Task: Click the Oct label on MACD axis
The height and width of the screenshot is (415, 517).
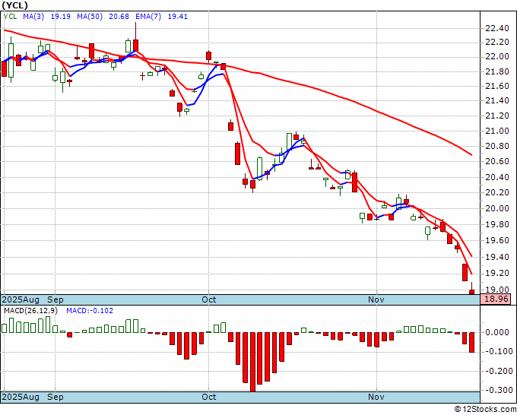Action: coord(209,397)
